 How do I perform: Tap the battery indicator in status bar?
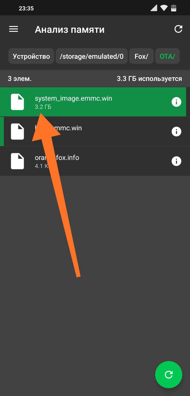click(174, 8)
